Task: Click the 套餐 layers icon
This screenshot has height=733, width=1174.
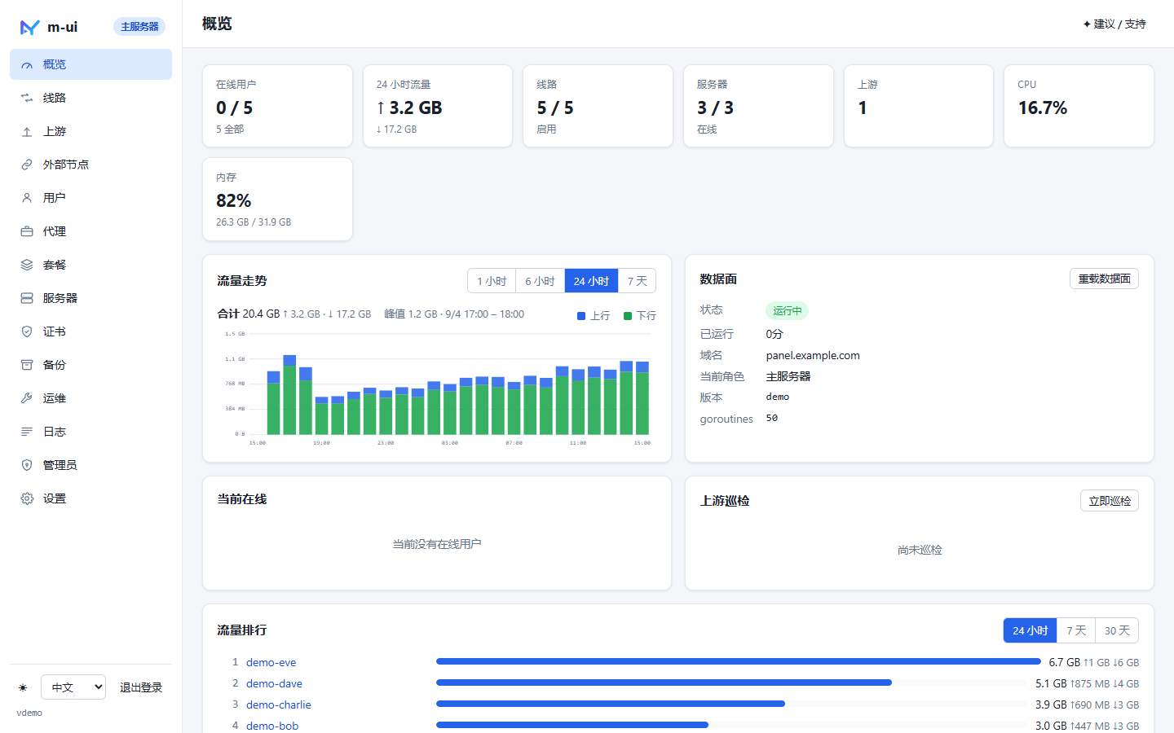Action: tap(27, 265)
